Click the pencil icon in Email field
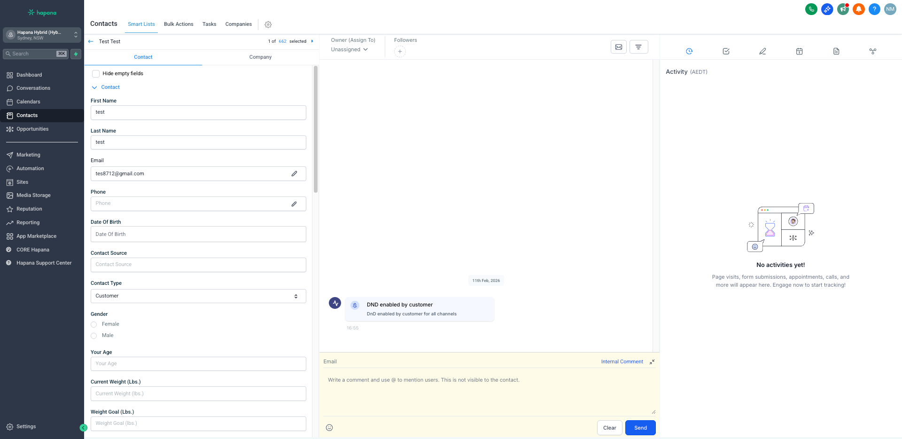 [294, 174]
